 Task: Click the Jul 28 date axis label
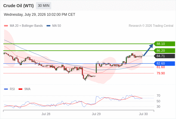(x=46, y=114)
